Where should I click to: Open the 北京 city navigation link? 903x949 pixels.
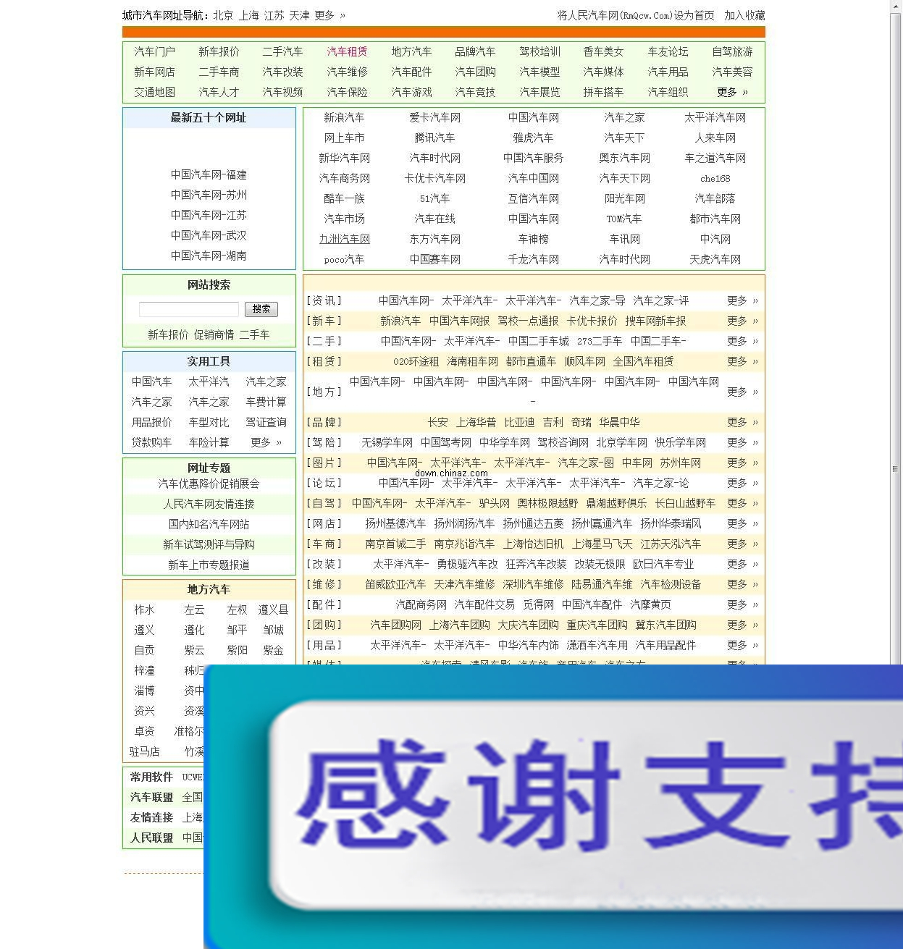(223, 15)
